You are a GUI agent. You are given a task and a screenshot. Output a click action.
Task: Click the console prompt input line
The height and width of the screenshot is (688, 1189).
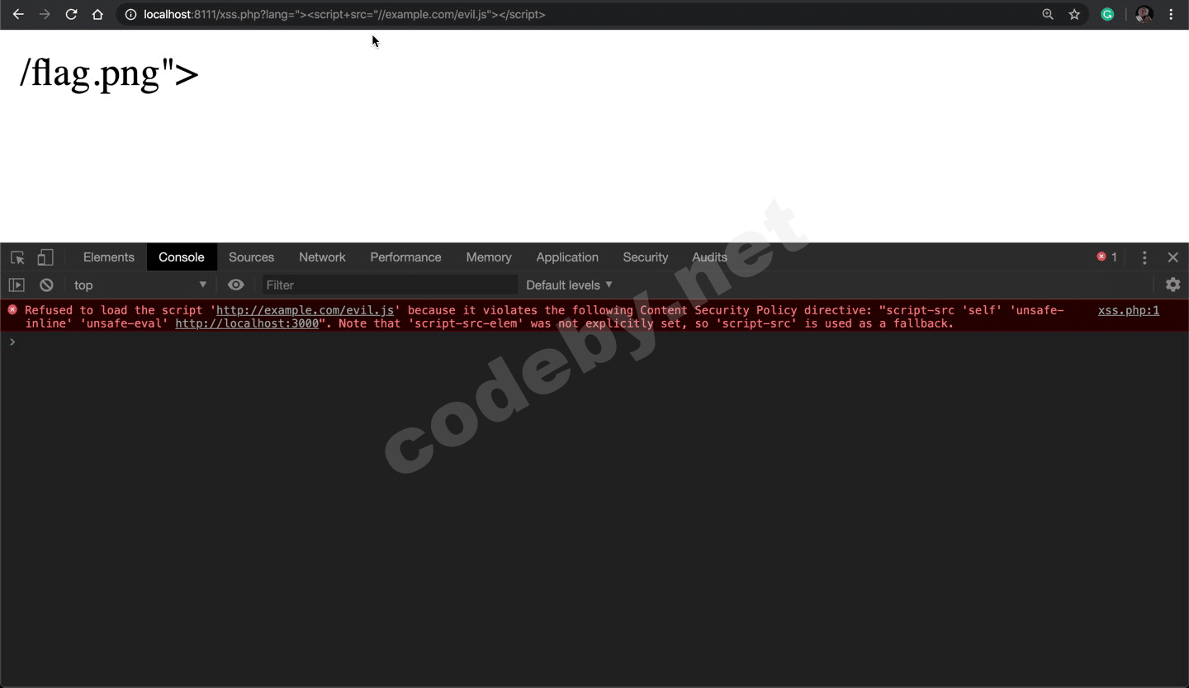click(594, 342)
